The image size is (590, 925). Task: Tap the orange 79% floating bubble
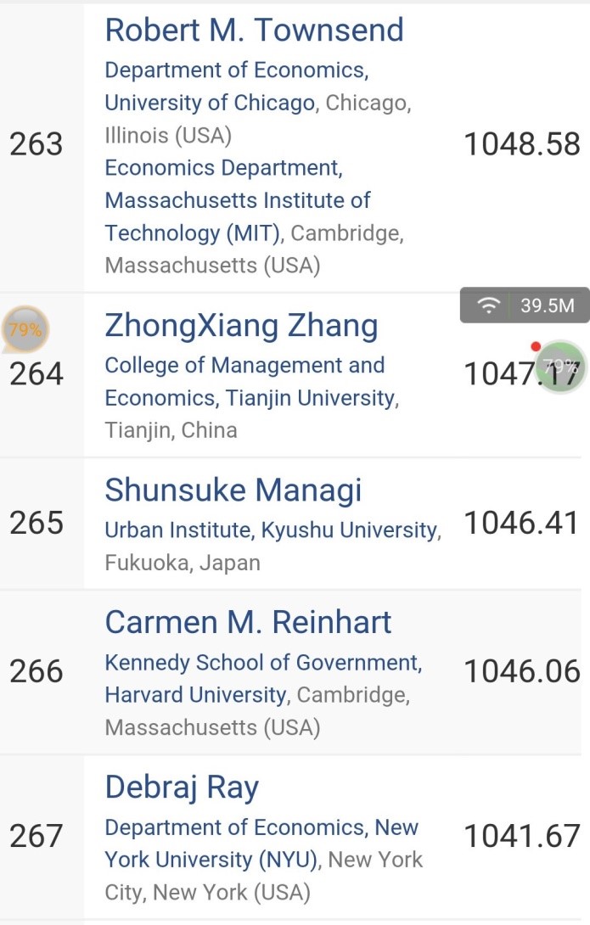coord(25,330)
